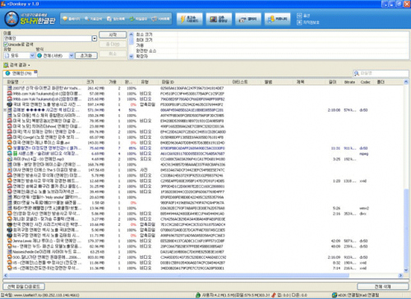Click the 선택 파일 다운로드 download button
This screenshot has height=299, width=411.
[24, 287]
